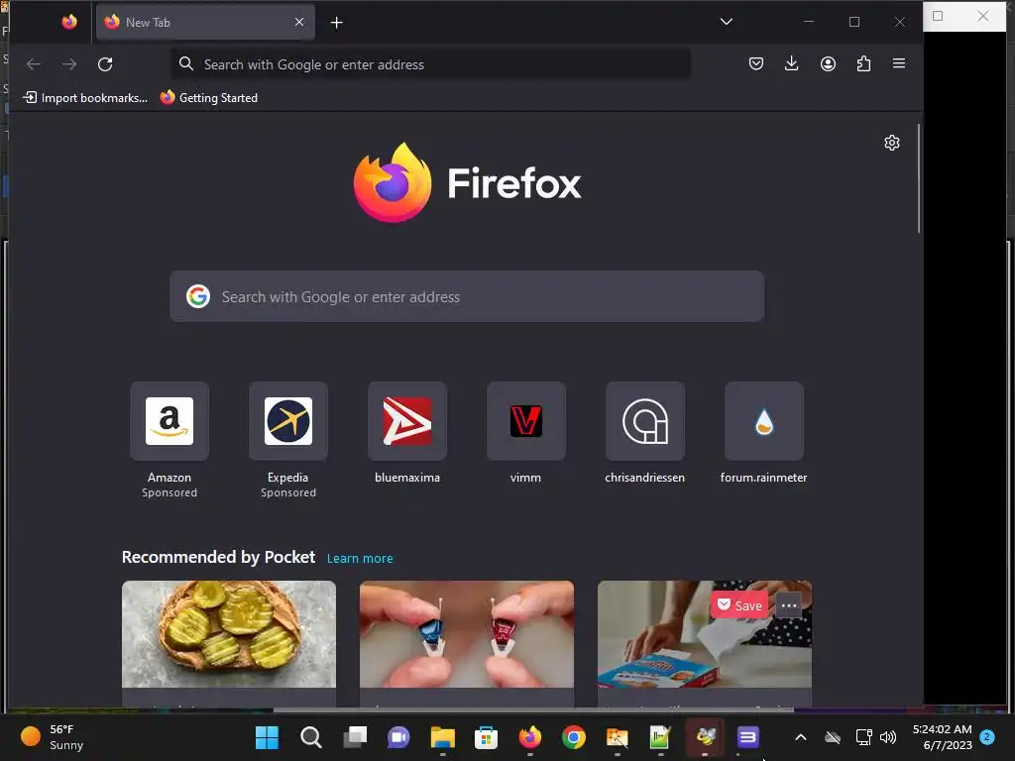Switch to the New Tab tab

(x=205, y=22)
